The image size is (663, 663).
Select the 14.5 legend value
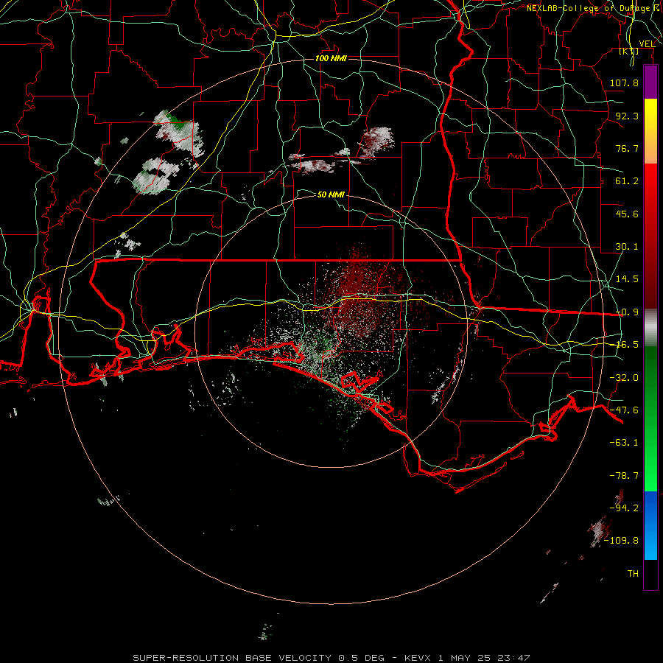[627, 279]
